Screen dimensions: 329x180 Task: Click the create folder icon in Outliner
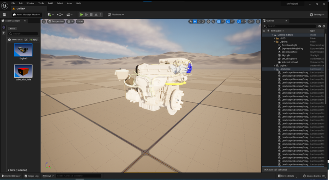click(x=320, y=26)
